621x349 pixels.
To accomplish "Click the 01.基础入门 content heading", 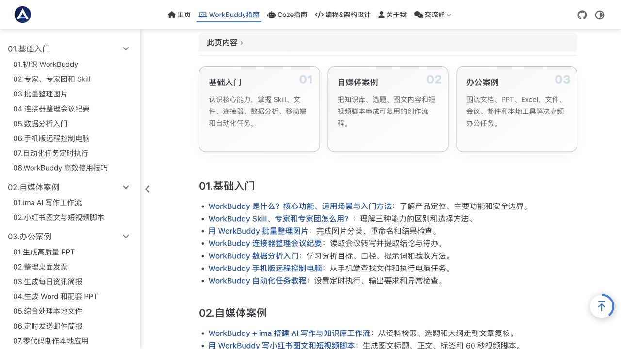I will point(227,186).
